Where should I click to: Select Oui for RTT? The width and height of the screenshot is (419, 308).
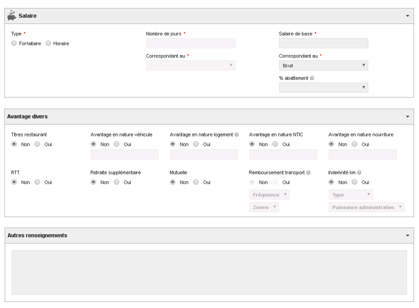point(37,182)
